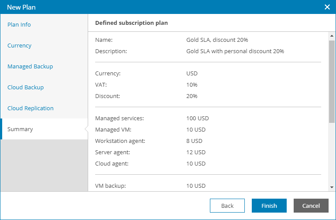The height and width of the screenshot is (220, 336).
Task: Switch to the Managed Backup step
Action: [x=30, y=67]
